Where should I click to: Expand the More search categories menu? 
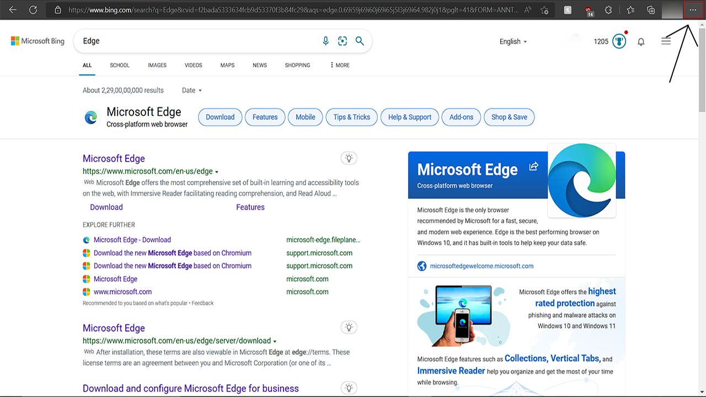pos(339,65)
